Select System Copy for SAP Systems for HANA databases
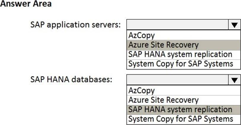This screenshot has height=125, width=241. click(181, 119)
